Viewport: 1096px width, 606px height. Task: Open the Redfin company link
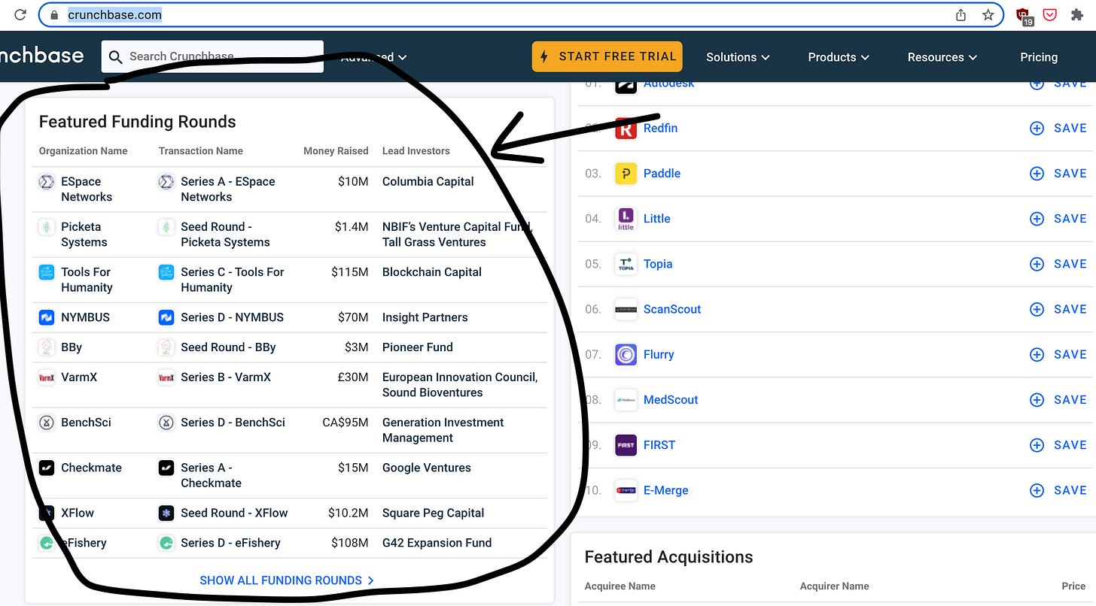click(660, 129)
